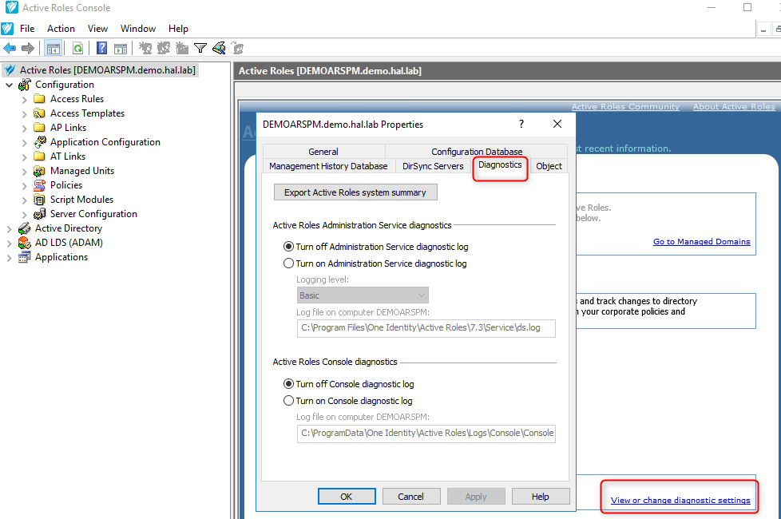Screen dimensions: 781x519
Task: Click Export Active Roles system summary button
Action: click(355, 192)
